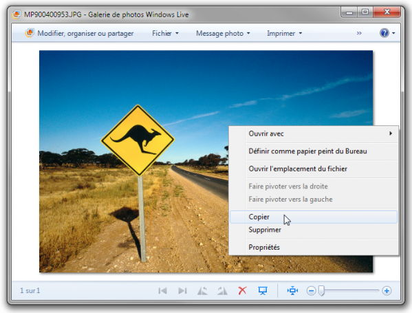Select Définir comme papier peint du Bureau
Viewport: 412px width, 313px height.
click(x=314, y=151)
